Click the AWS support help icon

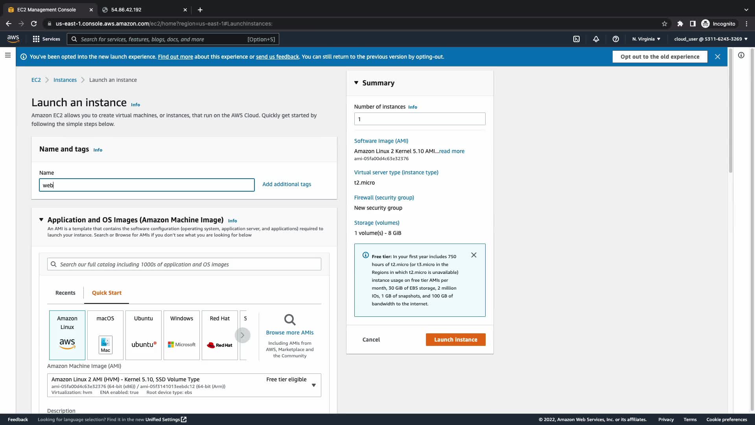coord(616,39)
